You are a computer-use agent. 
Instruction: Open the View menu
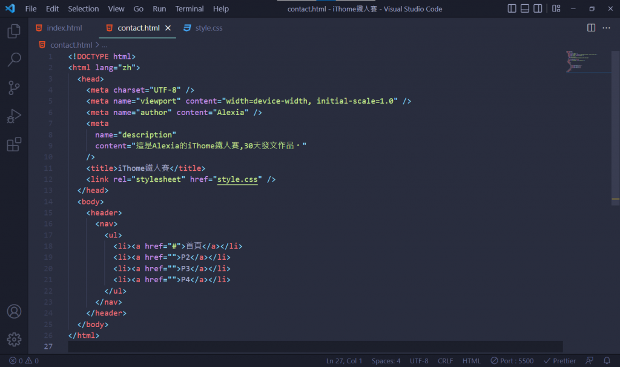(x=116, y=8)
